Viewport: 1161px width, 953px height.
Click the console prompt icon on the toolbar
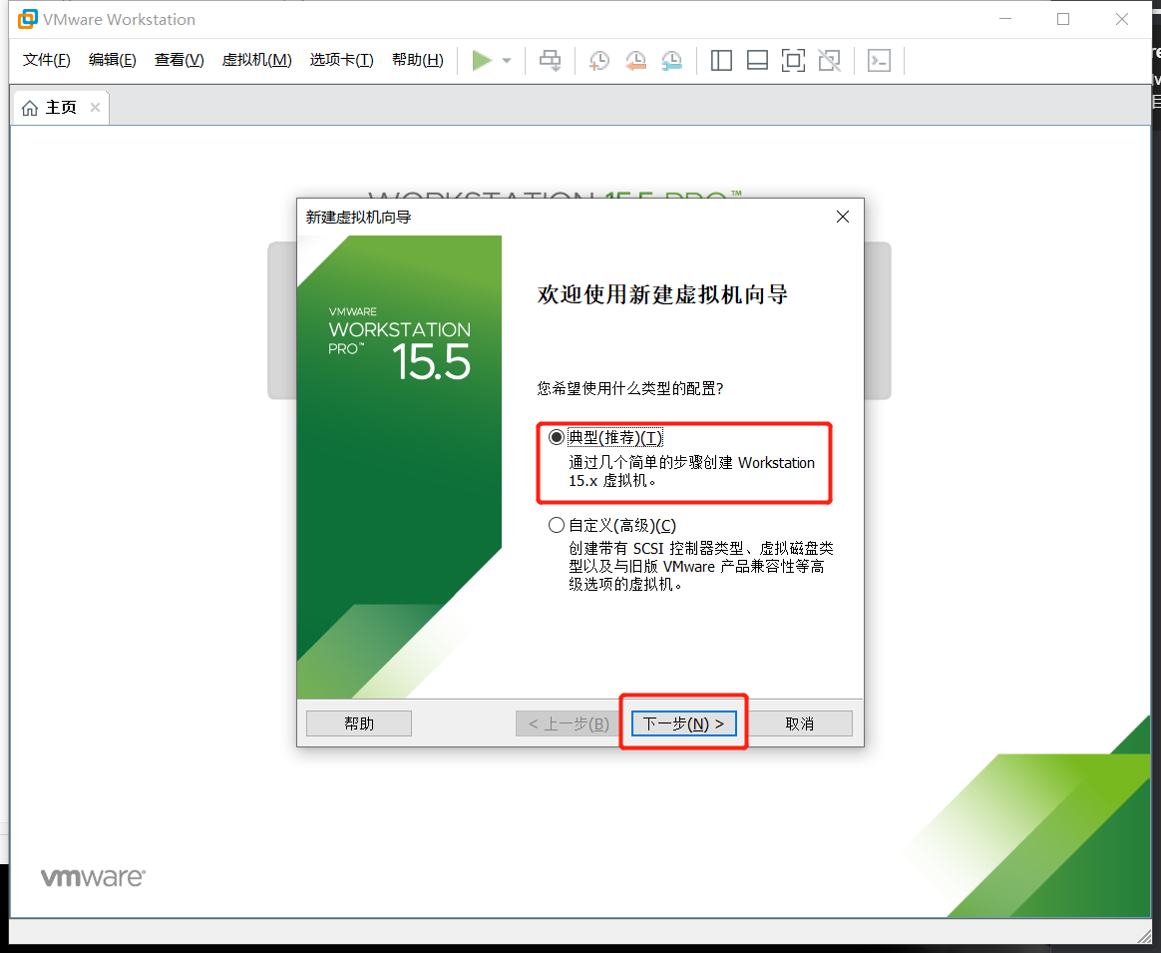(878, 60)
